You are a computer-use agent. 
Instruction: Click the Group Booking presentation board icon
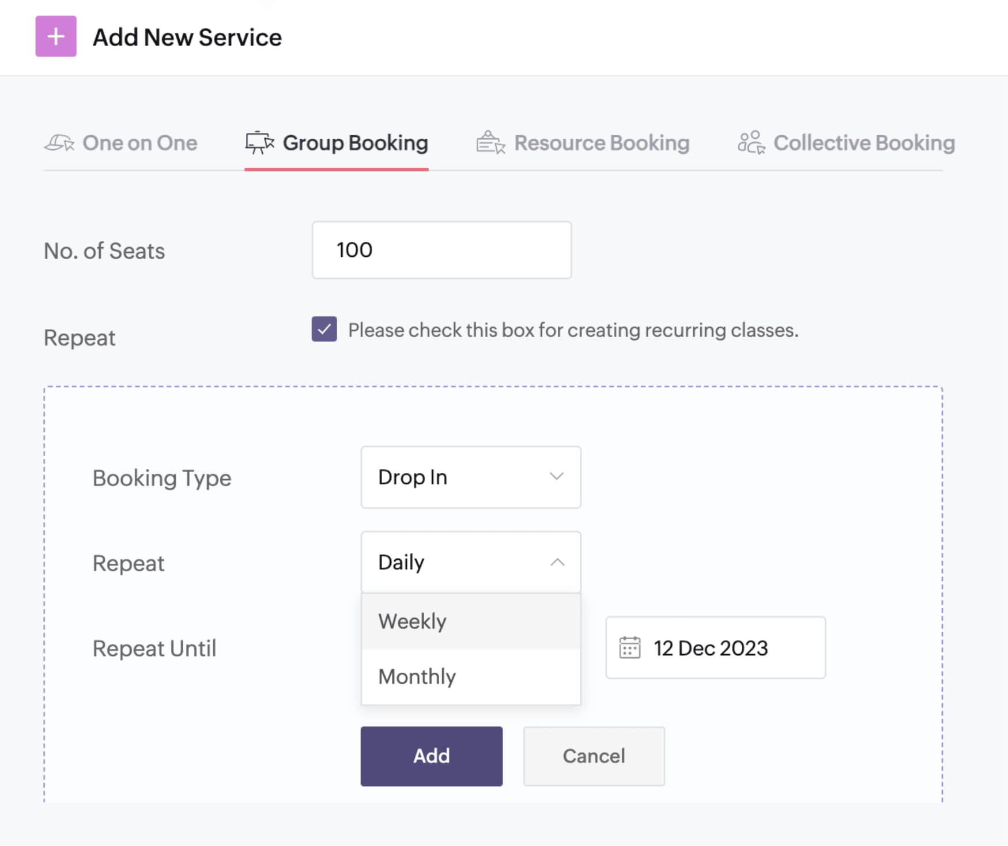(259, 143)
